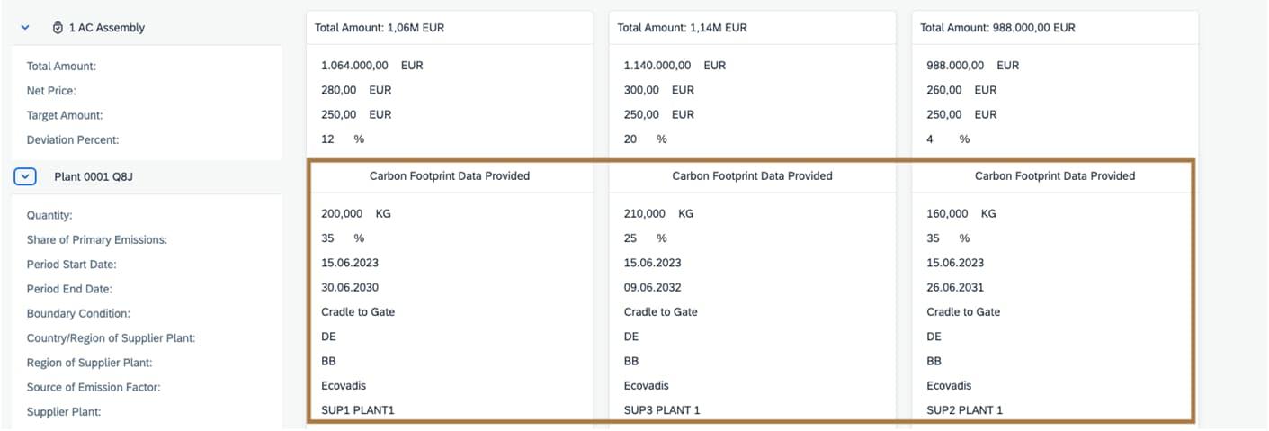Click the 280,00 EUR net price value
This screenshot has width=1269, height=431.
tap(356, 90)
